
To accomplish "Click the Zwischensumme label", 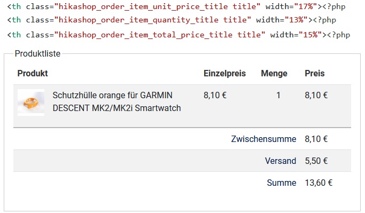I will pyautogui.click(x=263, y=139).
